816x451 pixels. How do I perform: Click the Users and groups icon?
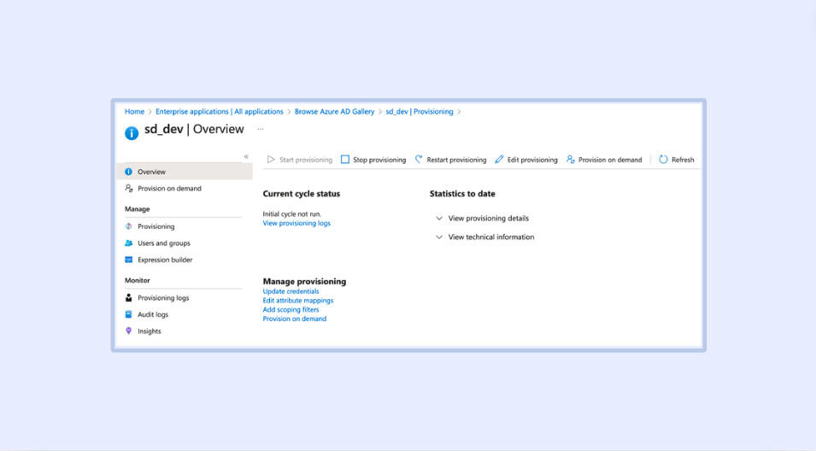pyautogui.click(x=128, y=243)
